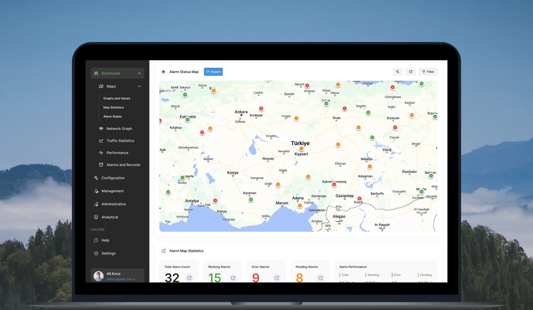The width and height of the screenshot is (533, 310).
Task: Open the Performance section
Action: tap(117, 153)
